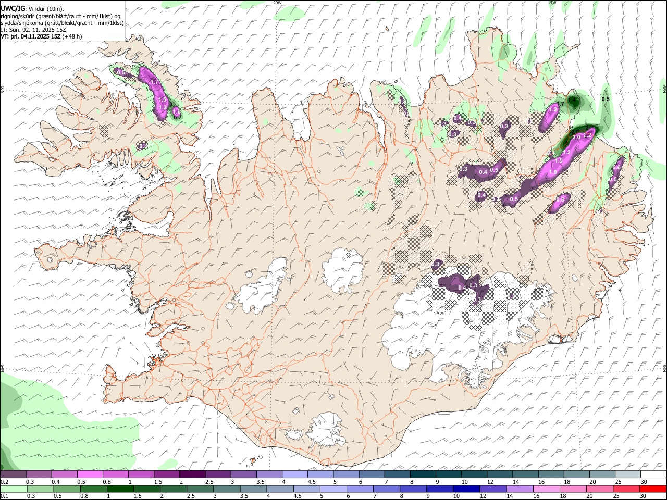Click the dark teal snow-scale swatch labelled 8

click(422, 474)
